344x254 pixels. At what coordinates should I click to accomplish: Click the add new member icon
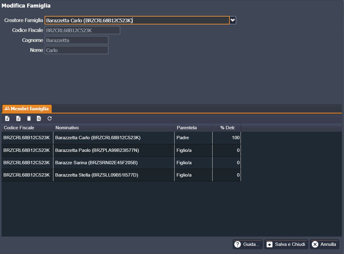[x=7, y=118]
